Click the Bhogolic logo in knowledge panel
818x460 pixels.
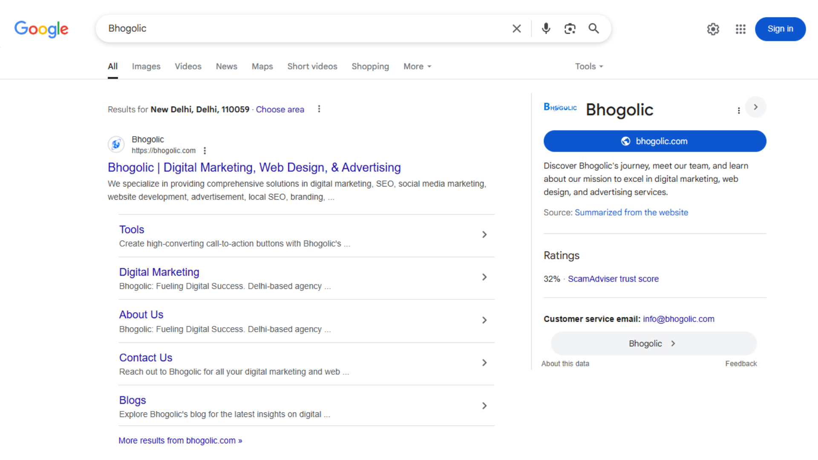[x=560, y=107]
